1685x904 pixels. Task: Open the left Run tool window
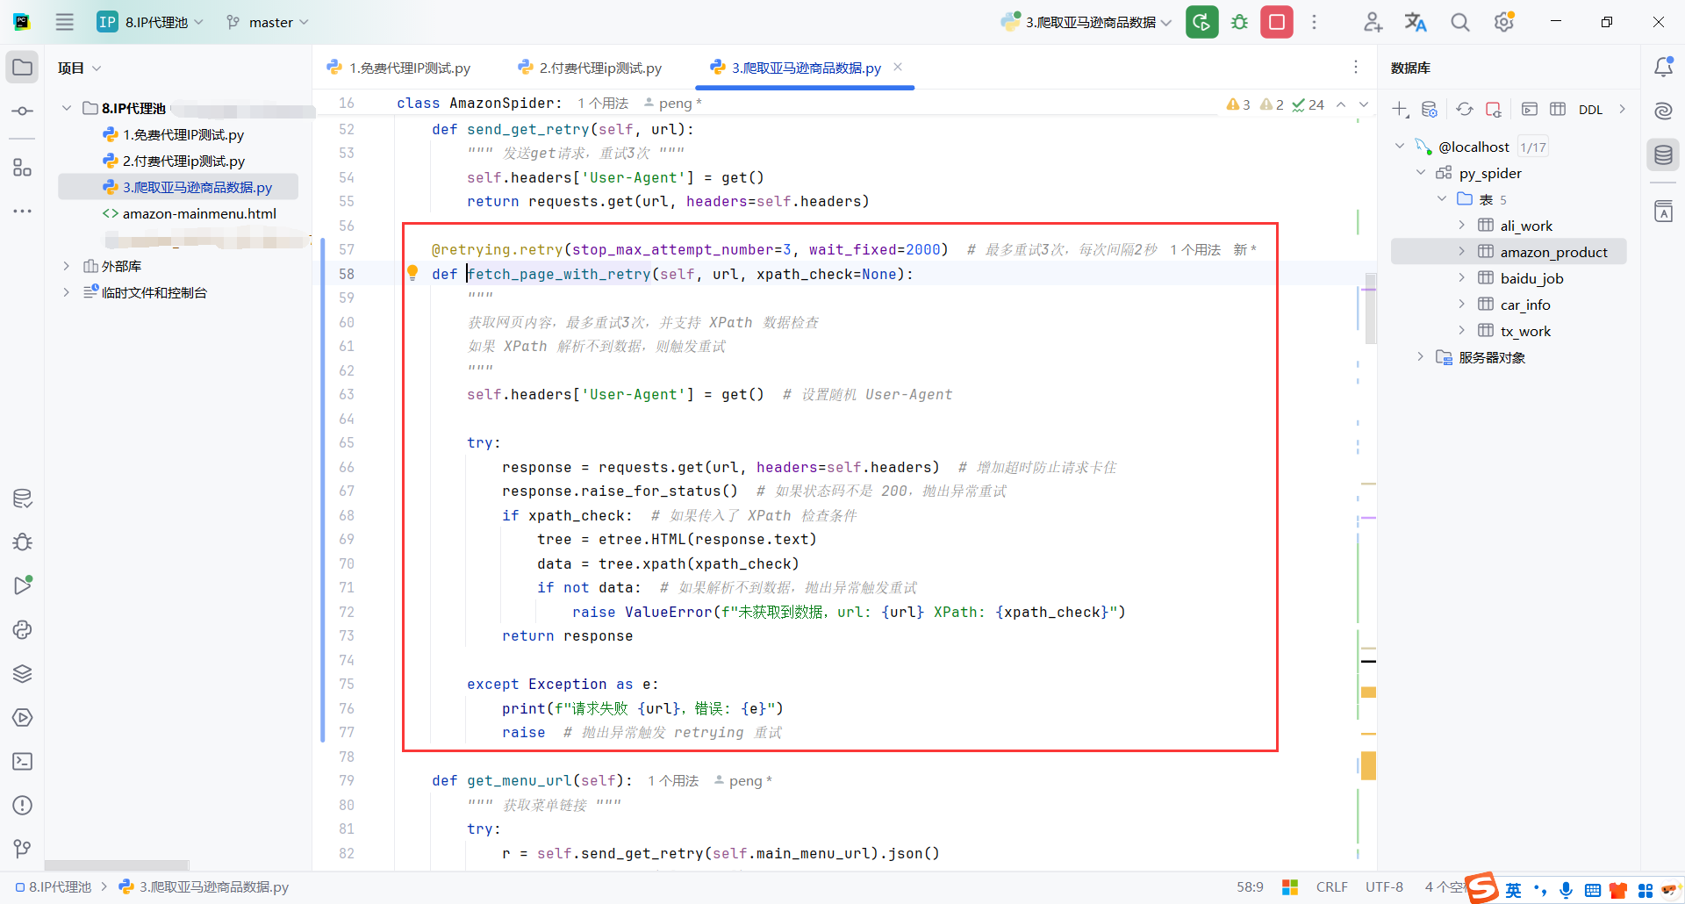click(23, 585)
